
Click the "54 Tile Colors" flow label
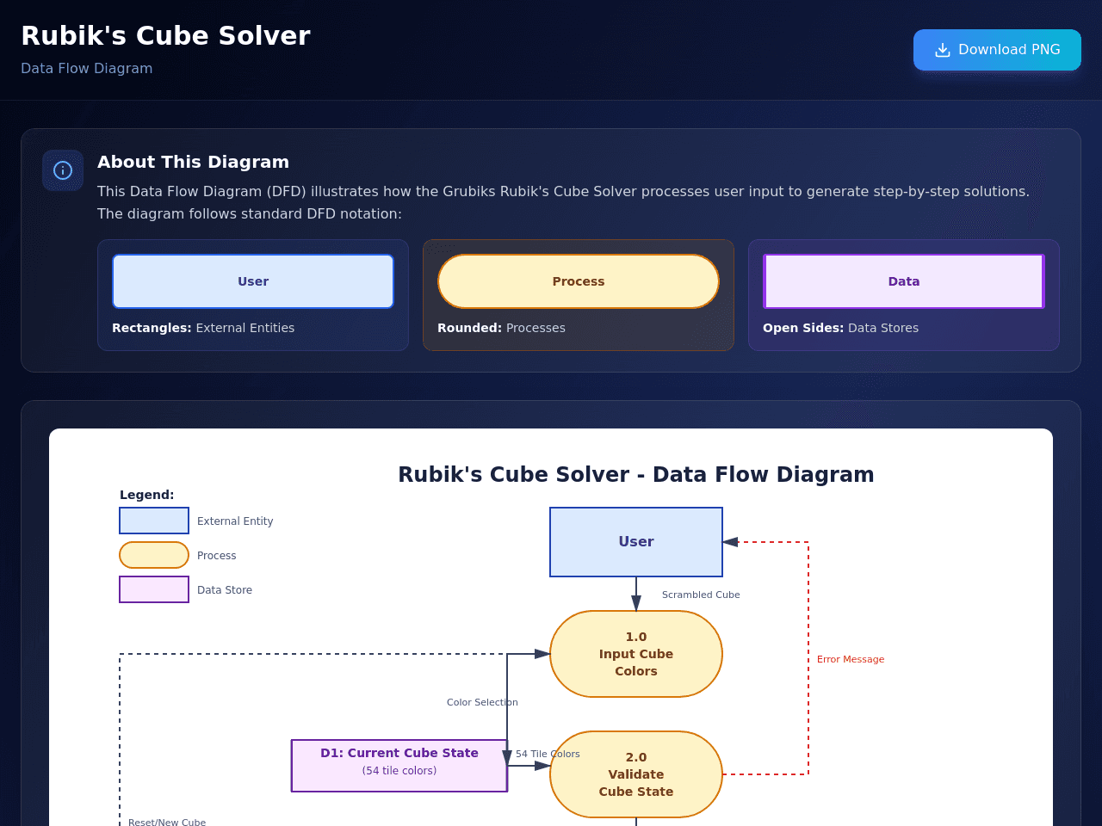tap(548, 754)
